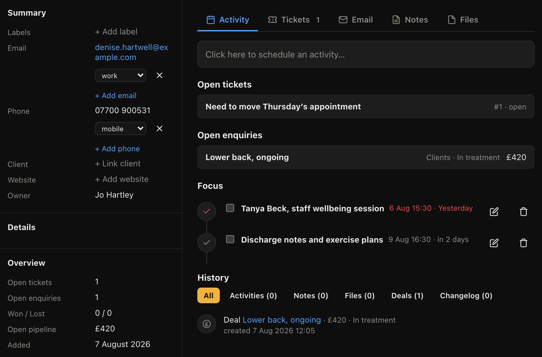Edit the Discharge notes and exercise plans activity
The height and width of the screenshot is (357, 542).
pyautogui.click(x=494, y=243)
